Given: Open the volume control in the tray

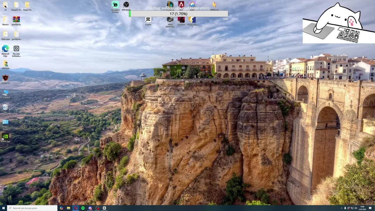Looking at the screenshot, I should [356, 208].
